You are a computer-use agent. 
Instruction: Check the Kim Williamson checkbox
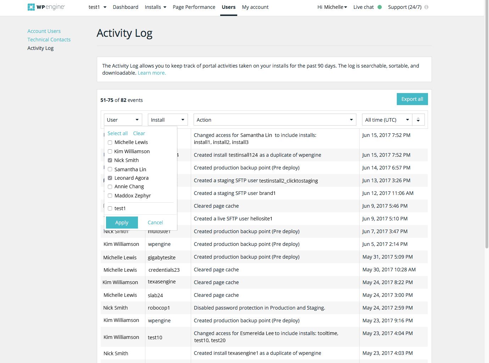click(110, 151)
